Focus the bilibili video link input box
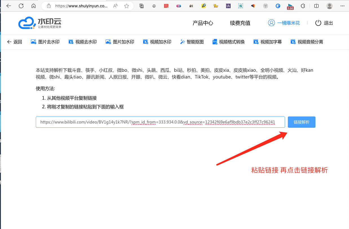 tap(160, 122)
